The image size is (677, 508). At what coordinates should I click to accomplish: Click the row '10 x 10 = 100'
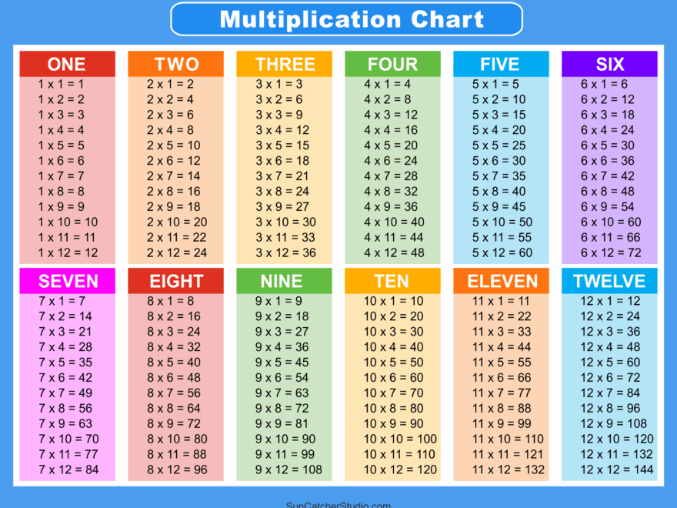pos(400,439)
